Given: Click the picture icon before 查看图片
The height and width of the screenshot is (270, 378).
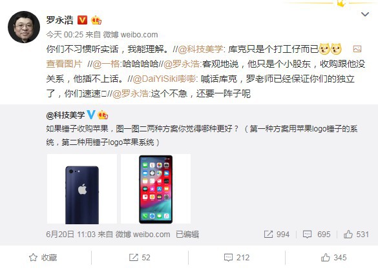Looking at the screenshot, I should [x=357, y=49].
